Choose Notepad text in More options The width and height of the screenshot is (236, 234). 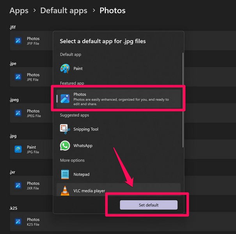(81, 174)
